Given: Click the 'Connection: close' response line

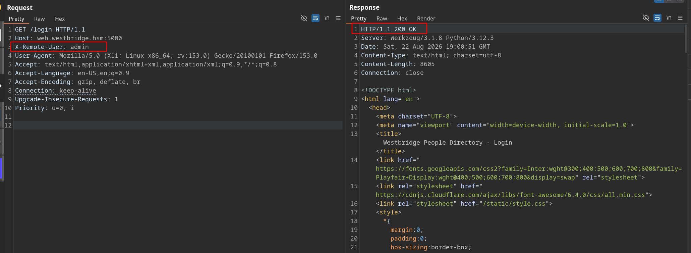Looking at the screenshot, I should (392, 73).
